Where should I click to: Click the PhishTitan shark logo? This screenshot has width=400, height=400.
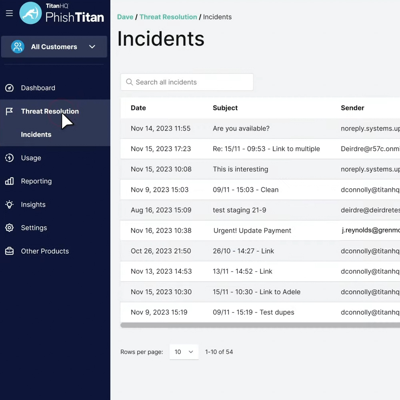tap(31, 13)
